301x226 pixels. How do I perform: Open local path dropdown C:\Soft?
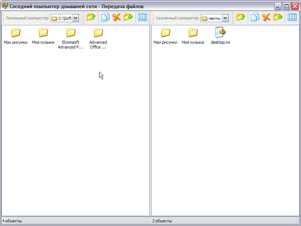point(76,18)
